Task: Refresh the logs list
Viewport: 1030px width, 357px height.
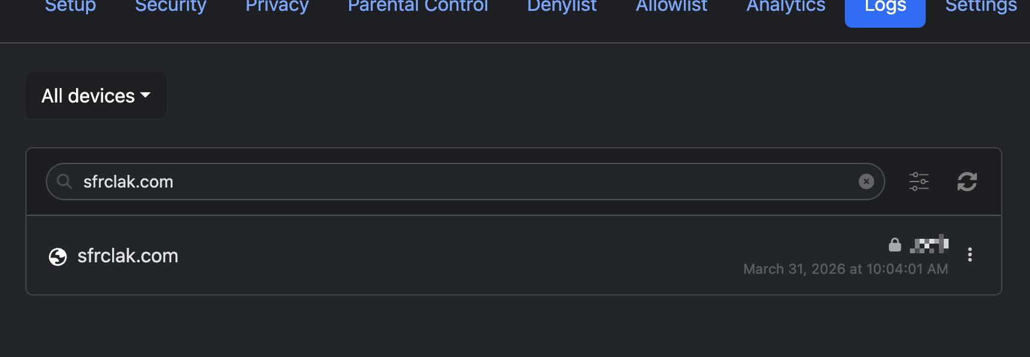Action: click(967, 182)
